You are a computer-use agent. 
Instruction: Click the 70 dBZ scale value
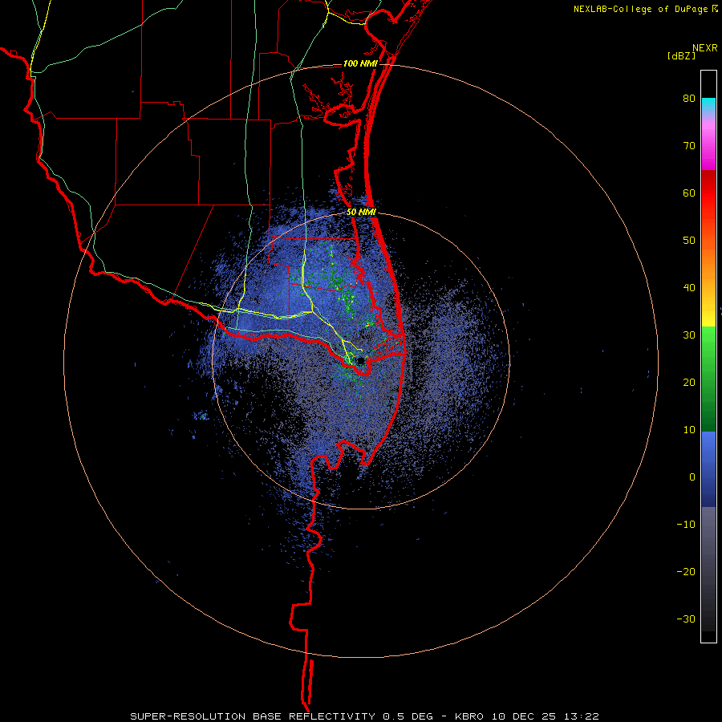coord(689,146)
